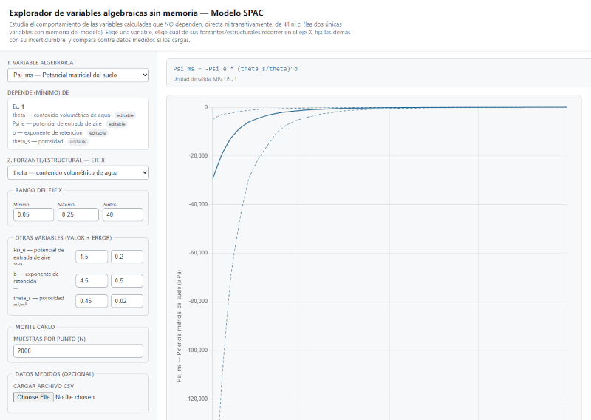Click the y-axis tick label -120,000
The image size is (591, 420).
pyautogui.click(x=197, y=399)
